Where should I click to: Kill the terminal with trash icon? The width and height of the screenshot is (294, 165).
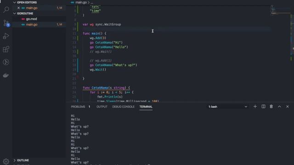point(271,107)
